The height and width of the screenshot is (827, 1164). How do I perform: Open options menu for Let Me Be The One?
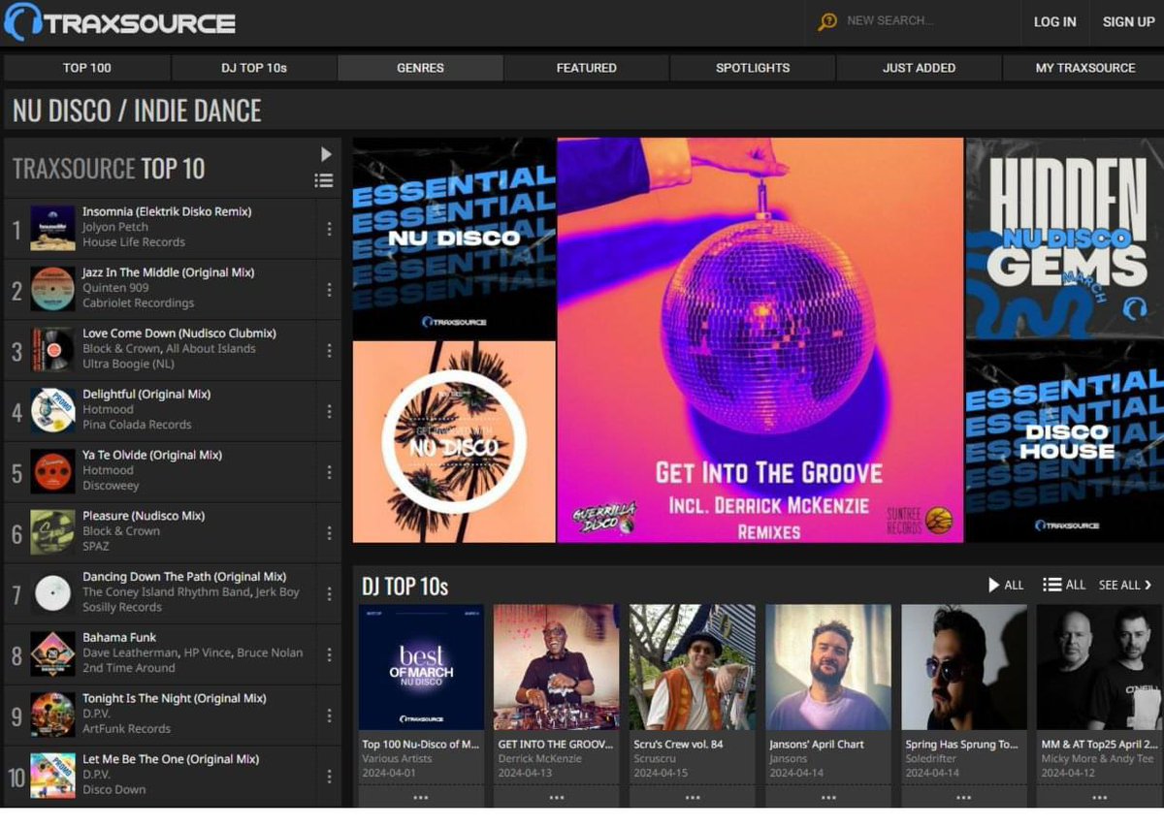(x=329, y=777)
